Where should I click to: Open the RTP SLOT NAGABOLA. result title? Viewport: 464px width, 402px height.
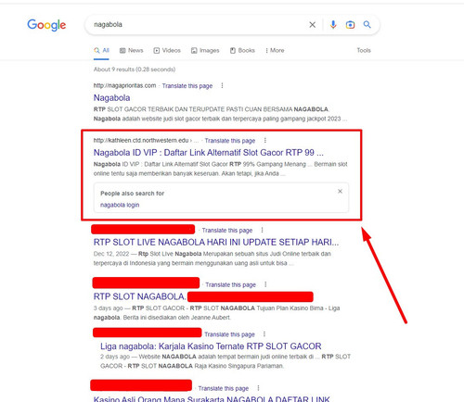[x=139, y=296]
